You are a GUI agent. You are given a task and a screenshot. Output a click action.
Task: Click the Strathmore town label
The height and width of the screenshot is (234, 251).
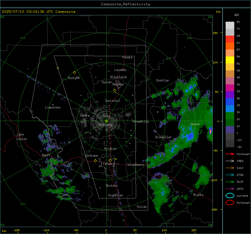coord(136,165)
